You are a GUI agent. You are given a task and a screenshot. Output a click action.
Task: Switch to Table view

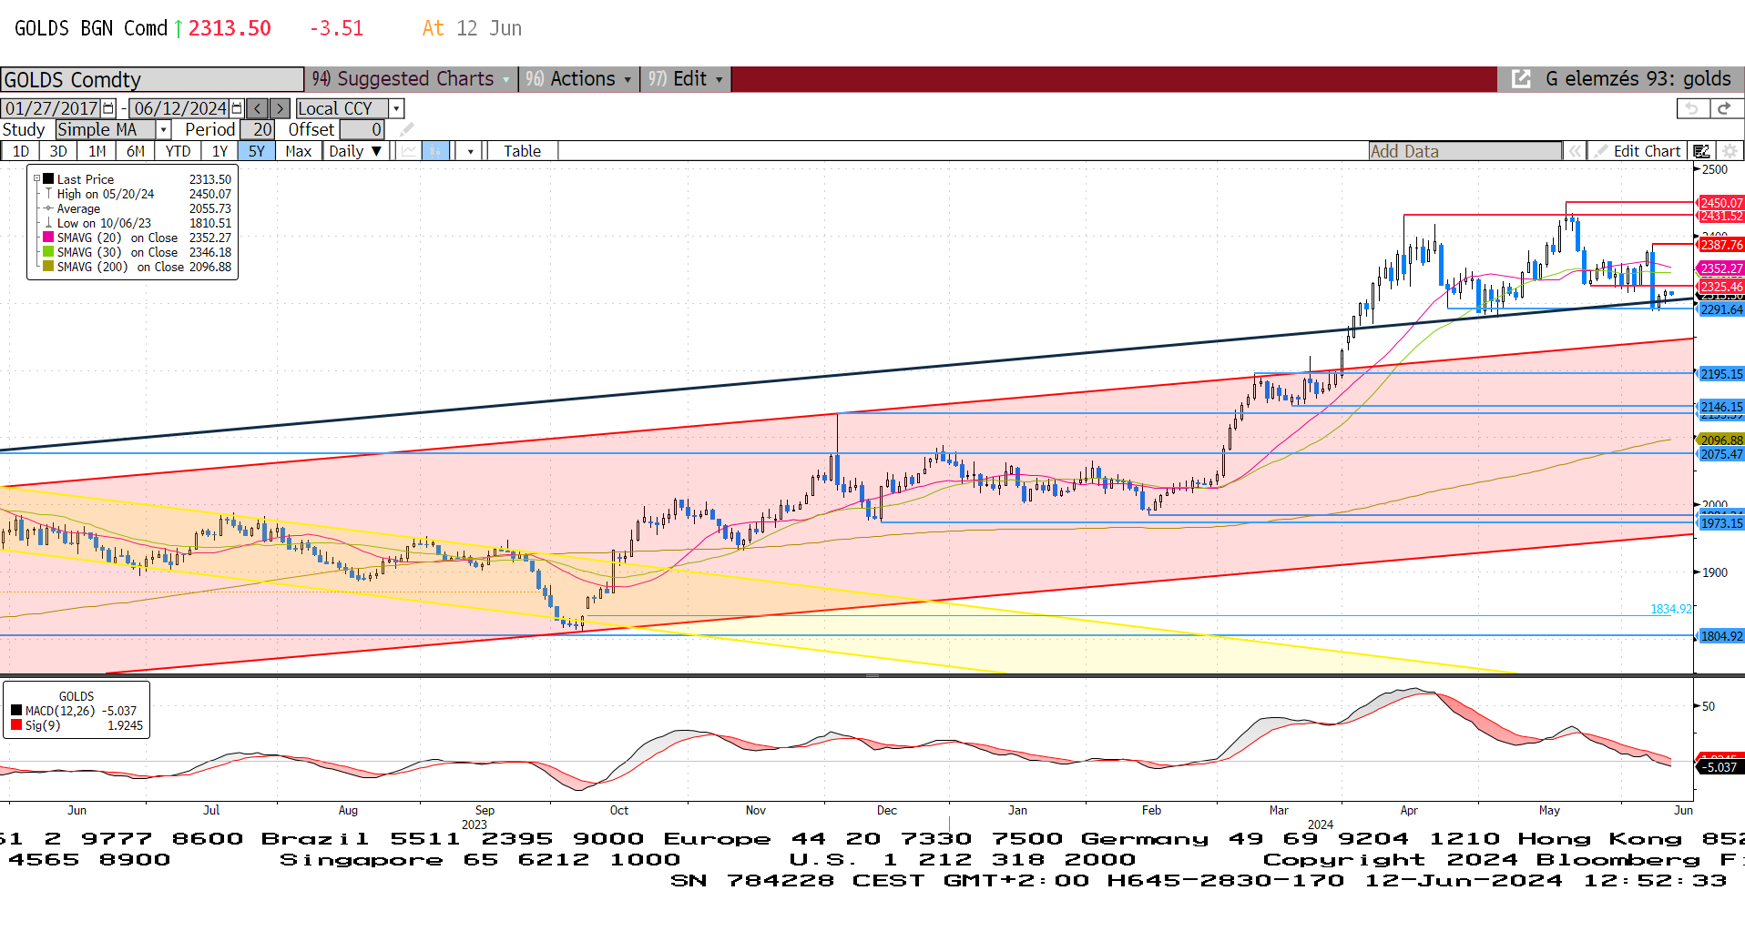click(x=523, y=151)
